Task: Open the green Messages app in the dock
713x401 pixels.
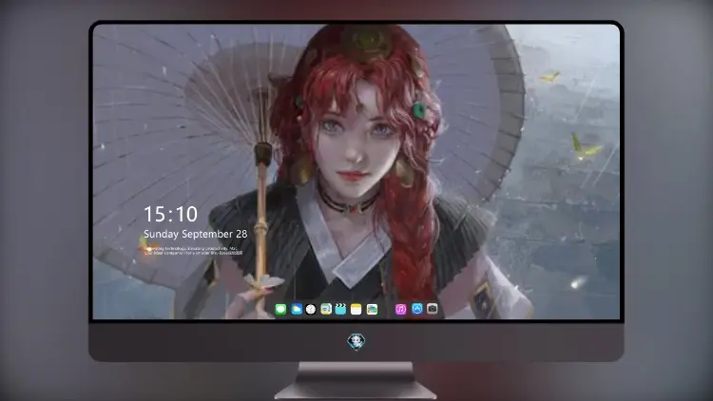Action: [280, 310]
